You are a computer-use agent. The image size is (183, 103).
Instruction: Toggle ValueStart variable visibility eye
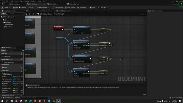22,90
